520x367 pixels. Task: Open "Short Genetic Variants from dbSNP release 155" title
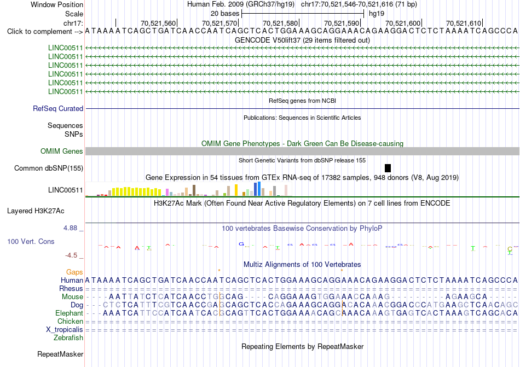point(302,160)
